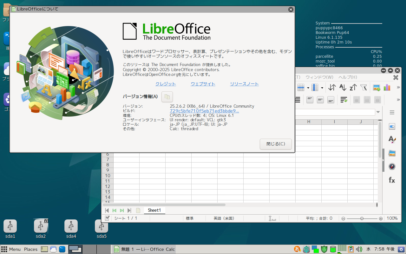
Task: Click the vertical scrollbar in Calc
Action: pos(380,140)
